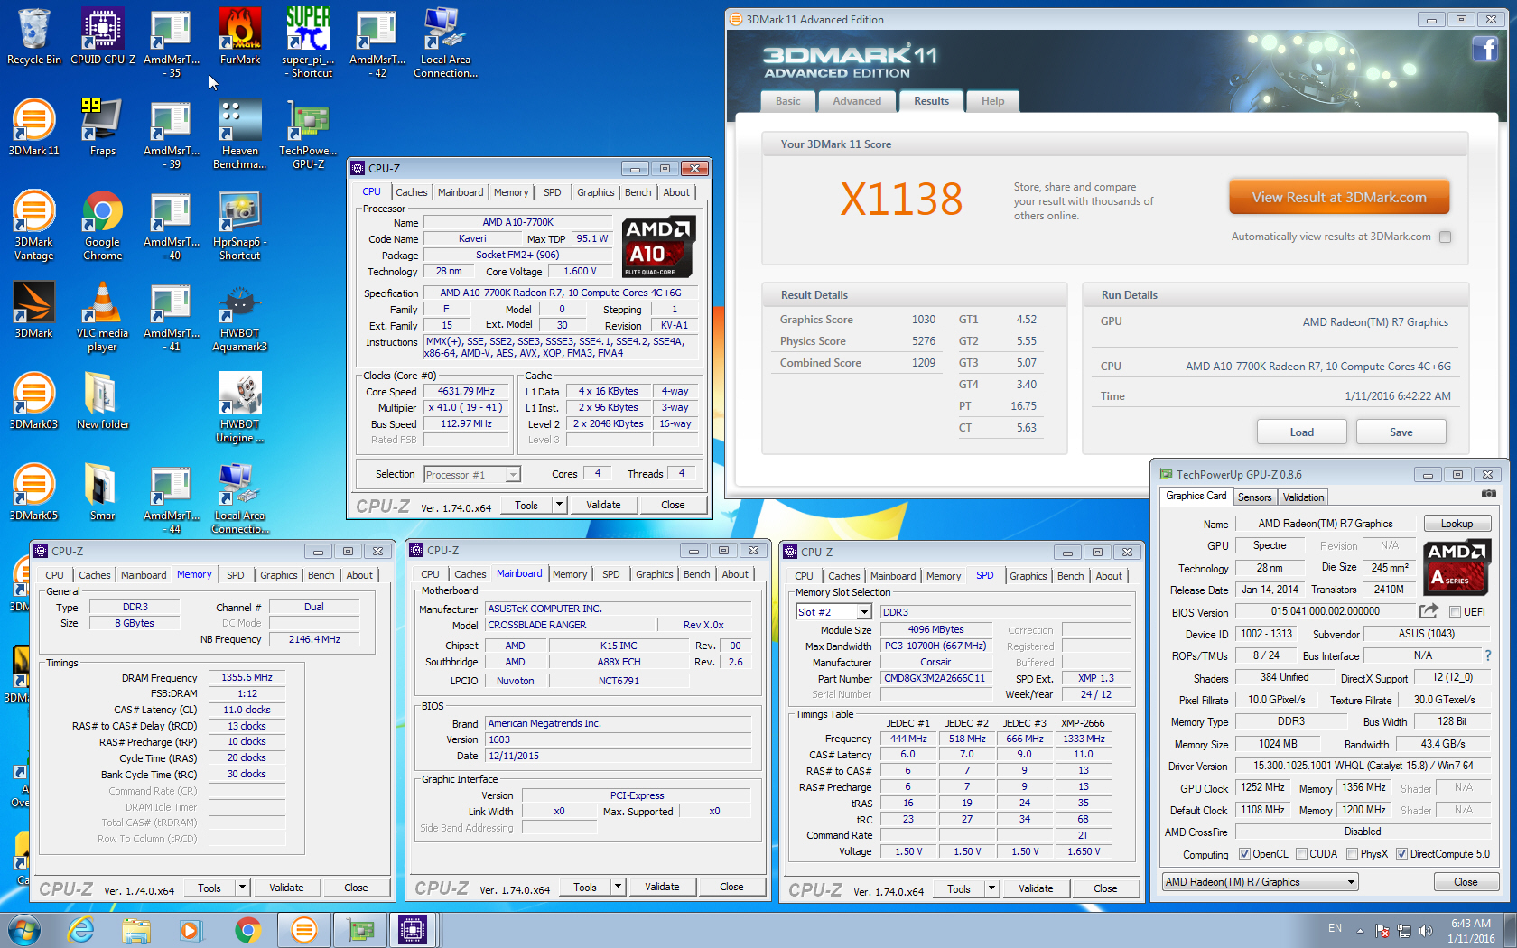The width and height of the screenshot is (1517, 948).
Task: Open HWBOT Aquamark3 desktop icon
Action: click(x=240, y=317)
